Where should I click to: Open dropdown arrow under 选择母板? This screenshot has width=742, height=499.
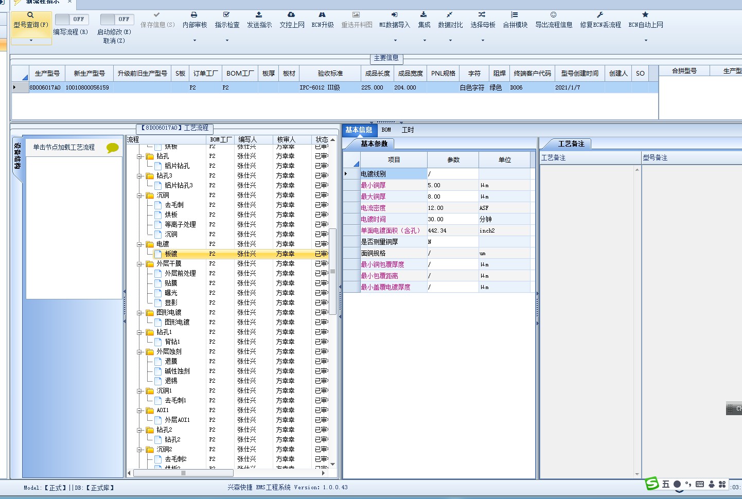483,40
